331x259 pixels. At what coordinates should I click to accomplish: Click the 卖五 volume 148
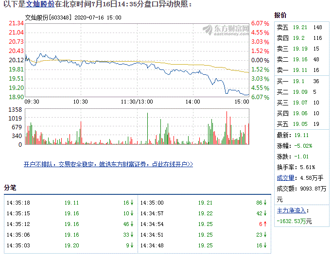pyautogui.click(x=318, y=27)
